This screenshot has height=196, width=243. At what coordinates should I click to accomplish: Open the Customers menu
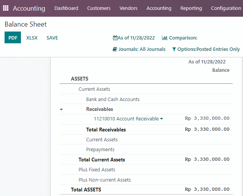tap(99, 8)
